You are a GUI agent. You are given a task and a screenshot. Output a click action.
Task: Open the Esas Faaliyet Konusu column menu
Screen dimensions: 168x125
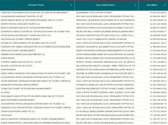pyautogui.click(x=135, y=5)
